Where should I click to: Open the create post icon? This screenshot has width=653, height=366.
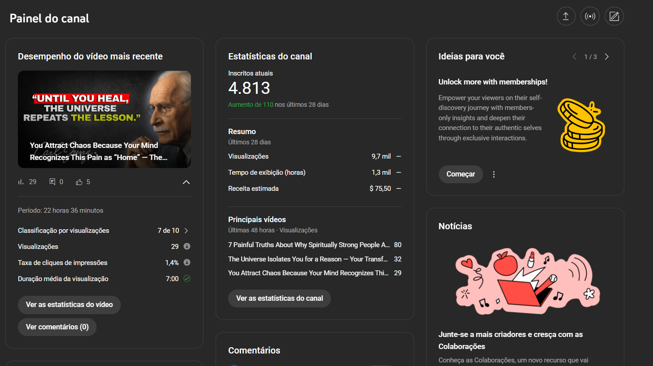614,17
